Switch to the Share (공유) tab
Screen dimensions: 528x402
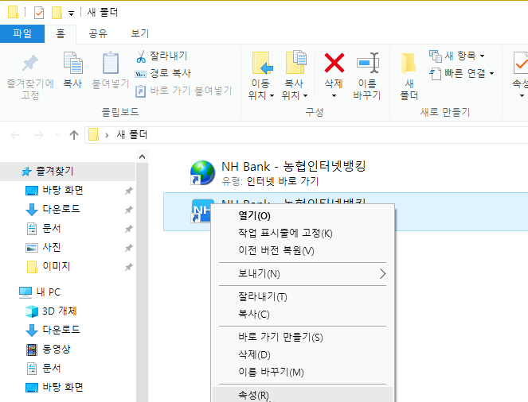98,33
